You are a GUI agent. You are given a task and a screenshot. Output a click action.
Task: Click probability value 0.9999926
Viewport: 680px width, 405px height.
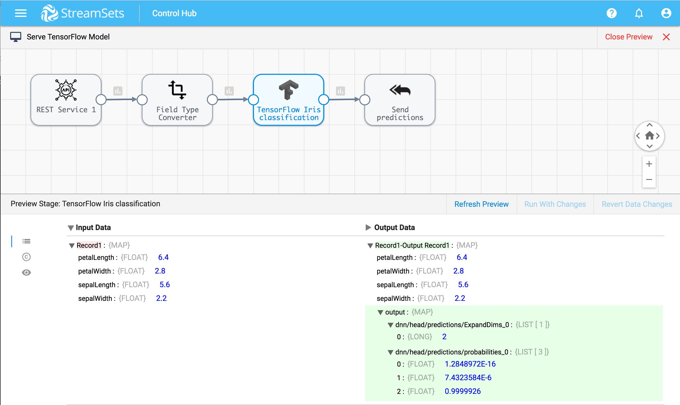463,391
